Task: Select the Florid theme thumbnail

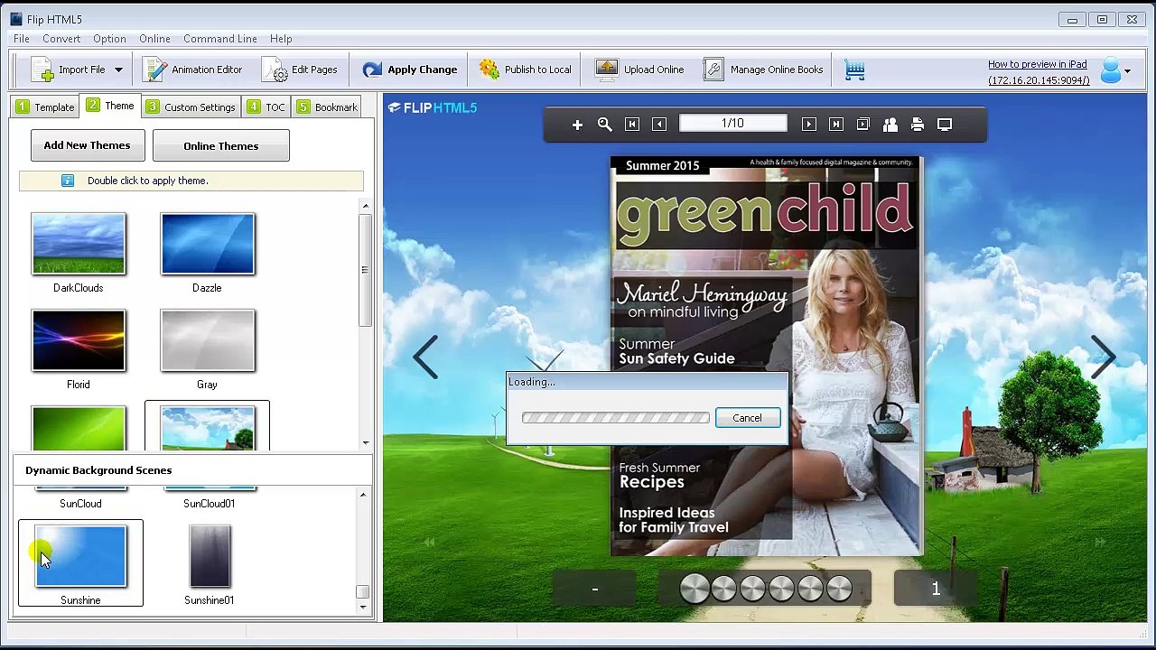Action: [x=79, y=340]
